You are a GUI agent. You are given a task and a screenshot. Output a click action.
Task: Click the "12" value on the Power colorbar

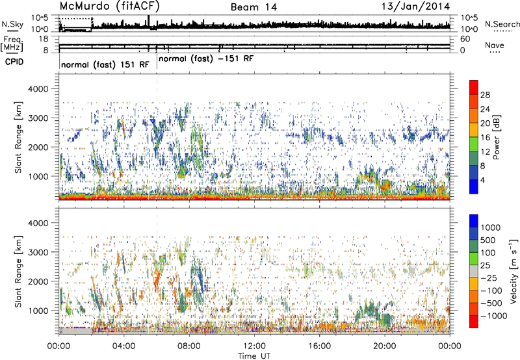click(485, 152)
